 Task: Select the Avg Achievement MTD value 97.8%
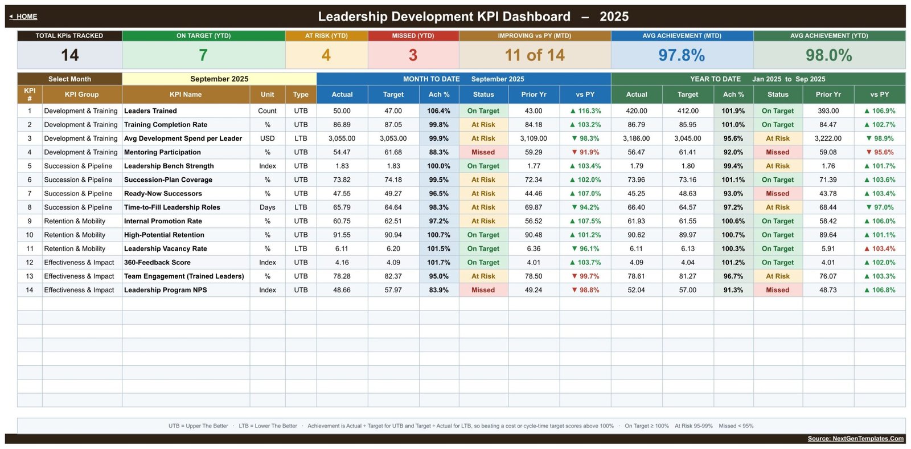pyautogui.click(x=682, y=55)
